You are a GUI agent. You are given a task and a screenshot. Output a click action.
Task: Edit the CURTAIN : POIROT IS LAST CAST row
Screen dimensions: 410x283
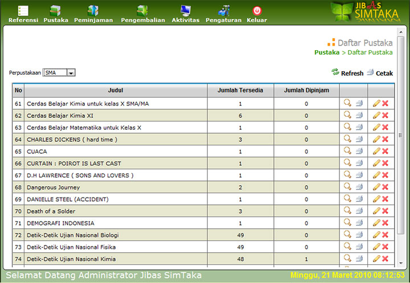pyautogui.click(x=376, y=163)
